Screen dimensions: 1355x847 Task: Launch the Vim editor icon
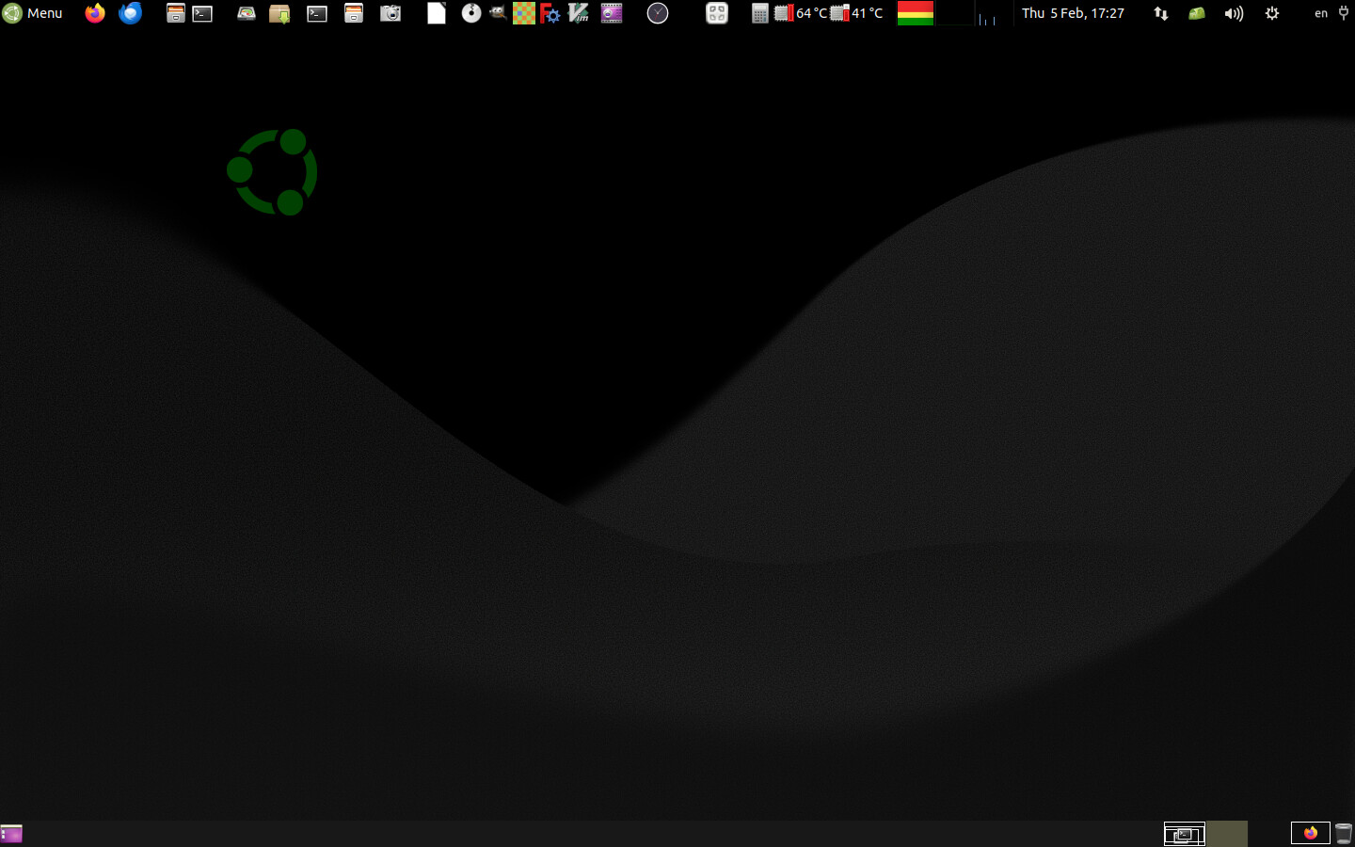[579, 13]
